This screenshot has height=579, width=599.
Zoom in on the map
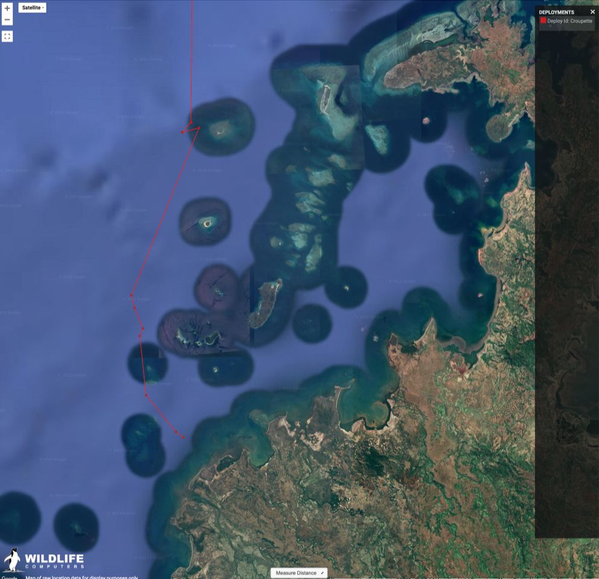(7, 8)
